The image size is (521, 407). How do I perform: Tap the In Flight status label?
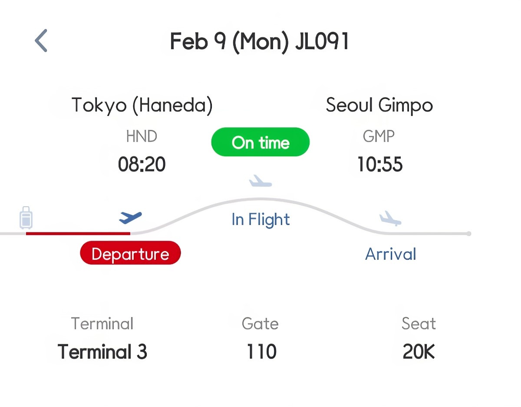[x=260, y=220]
